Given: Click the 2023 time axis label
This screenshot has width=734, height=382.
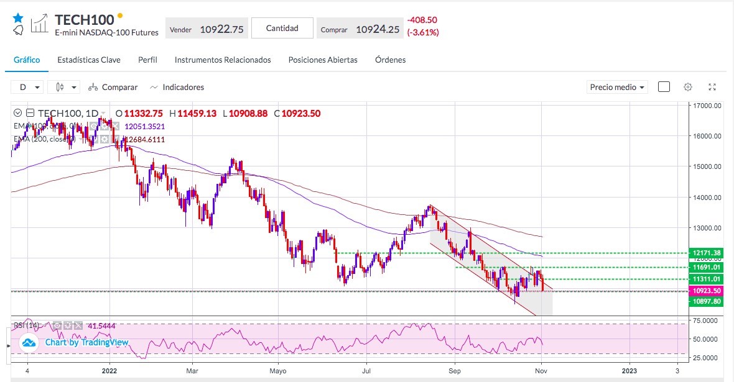Looking at the screenshot, I should pos(629,371).
